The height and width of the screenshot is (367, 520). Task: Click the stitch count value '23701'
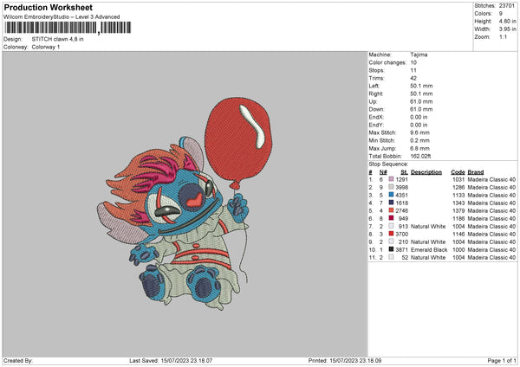(507, 6)
